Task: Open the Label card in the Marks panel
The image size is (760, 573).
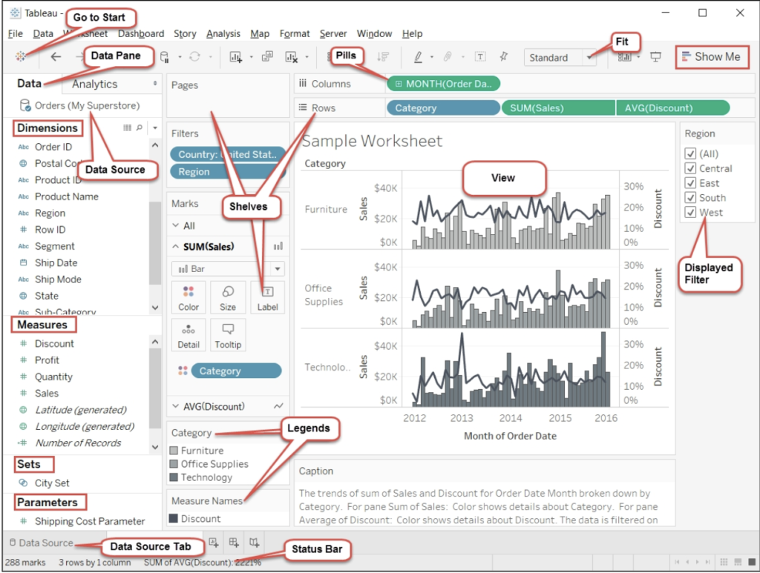Action: pyautogui.click(x=267, y=297)
